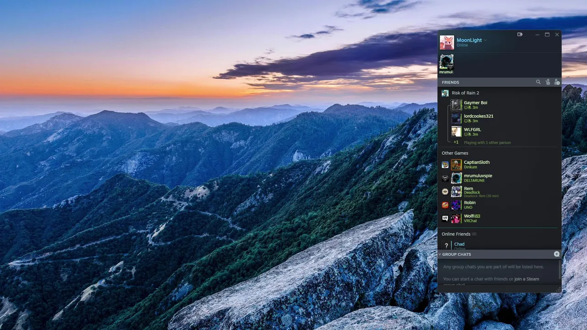
Task: Click MoonLight's red panda profile avatar
Action: click(x=447, y=43)
